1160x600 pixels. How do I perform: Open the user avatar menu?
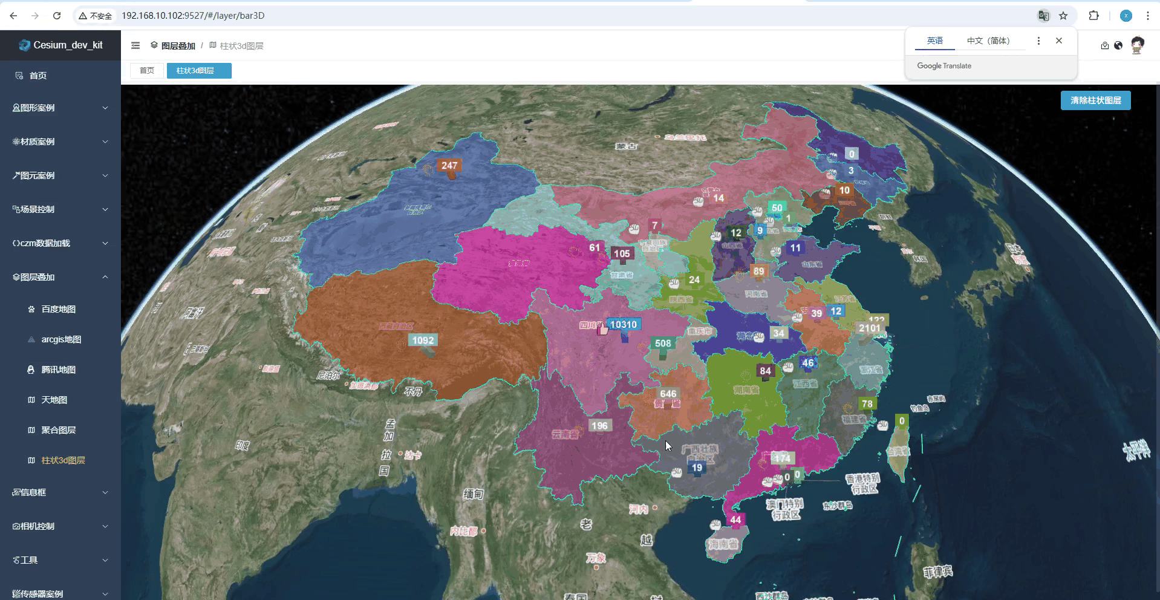(1137, 45)
